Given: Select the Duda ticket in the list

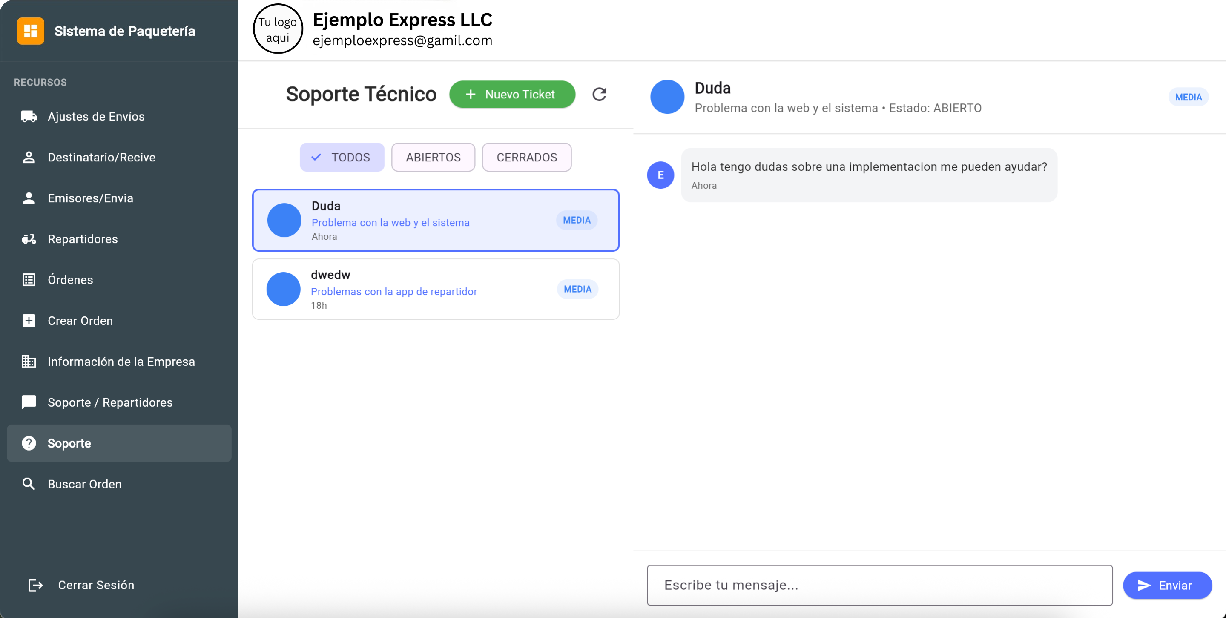Looking at the screenshot, I should click(x=436, y=220).
